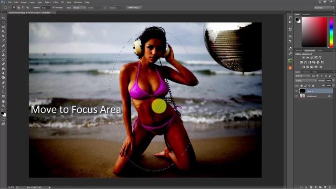Select the Horizontal Type tool

click(3, 87)
